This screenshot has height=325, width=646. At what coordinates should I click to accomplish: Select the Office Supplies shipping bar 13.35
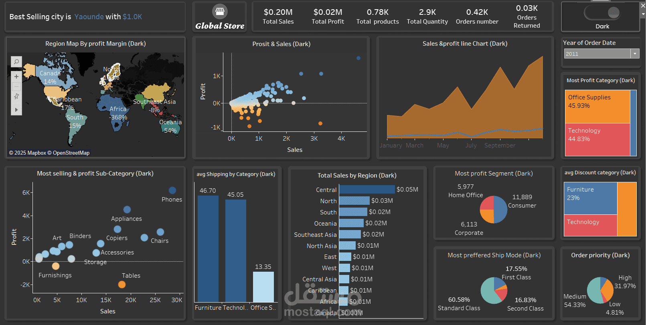263,287
